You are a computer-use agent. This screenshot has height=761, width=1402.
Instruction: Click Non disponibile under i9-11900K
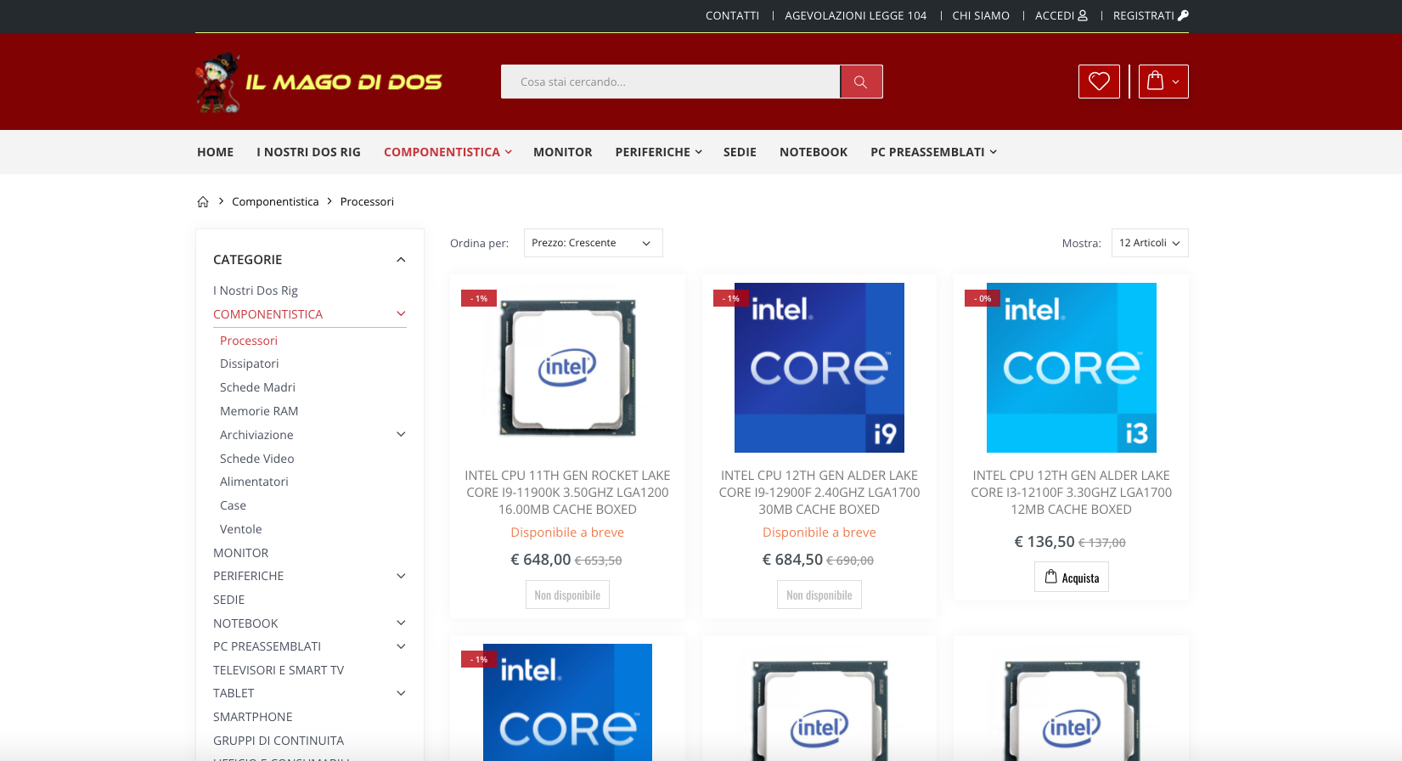567,595
